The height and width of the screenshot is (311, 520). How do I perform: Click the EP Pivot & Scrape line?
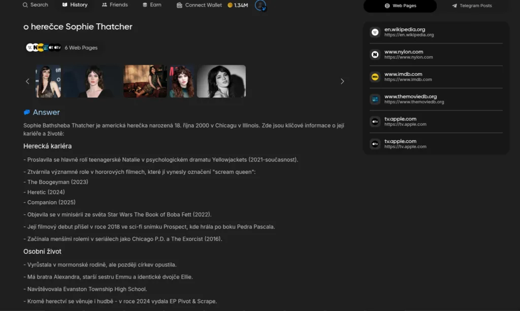coord(120,301)
